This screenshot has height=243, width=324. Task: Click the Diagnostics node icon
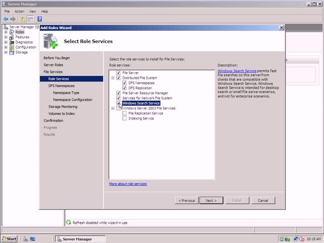click(x=12, y=42)
